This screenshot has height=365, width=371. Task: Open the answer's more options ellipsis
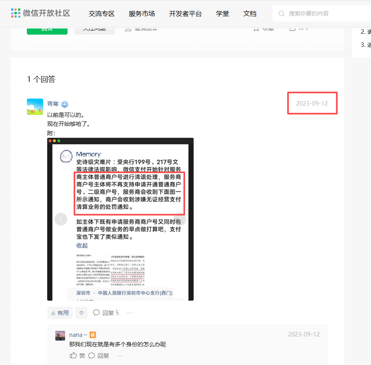click(130, 313)
